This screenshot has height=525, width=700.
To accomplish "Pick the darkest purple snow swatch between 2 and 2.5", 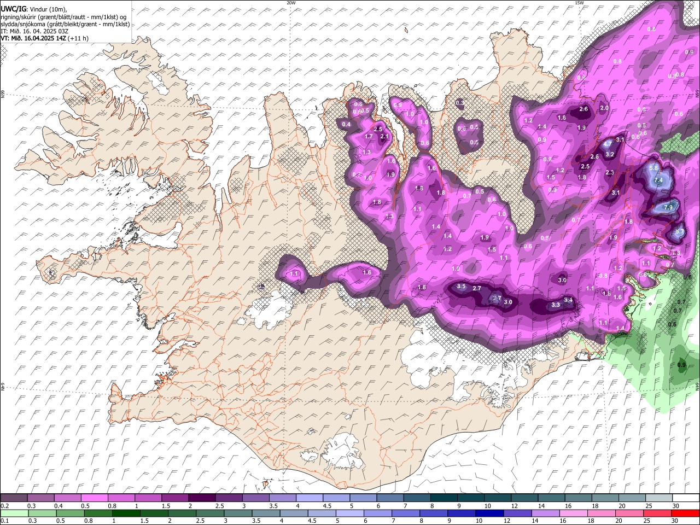I will coord(202,498).
